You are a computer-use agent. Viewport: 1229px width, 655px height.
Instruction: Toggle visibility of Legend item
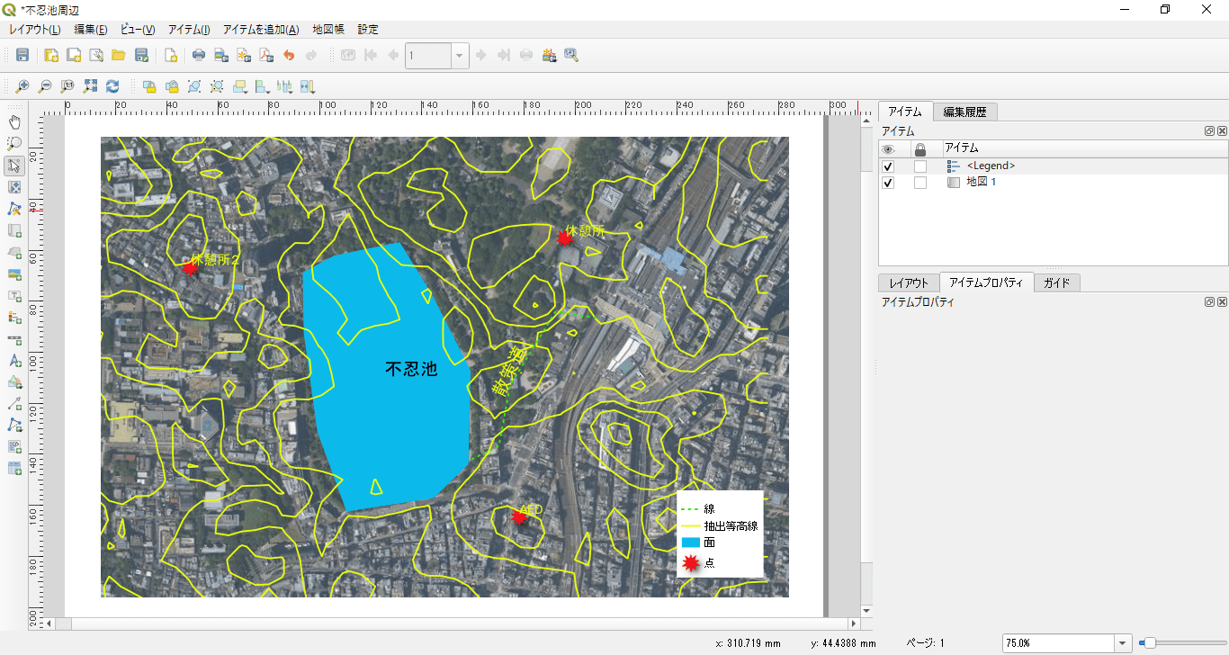[889, 166]
